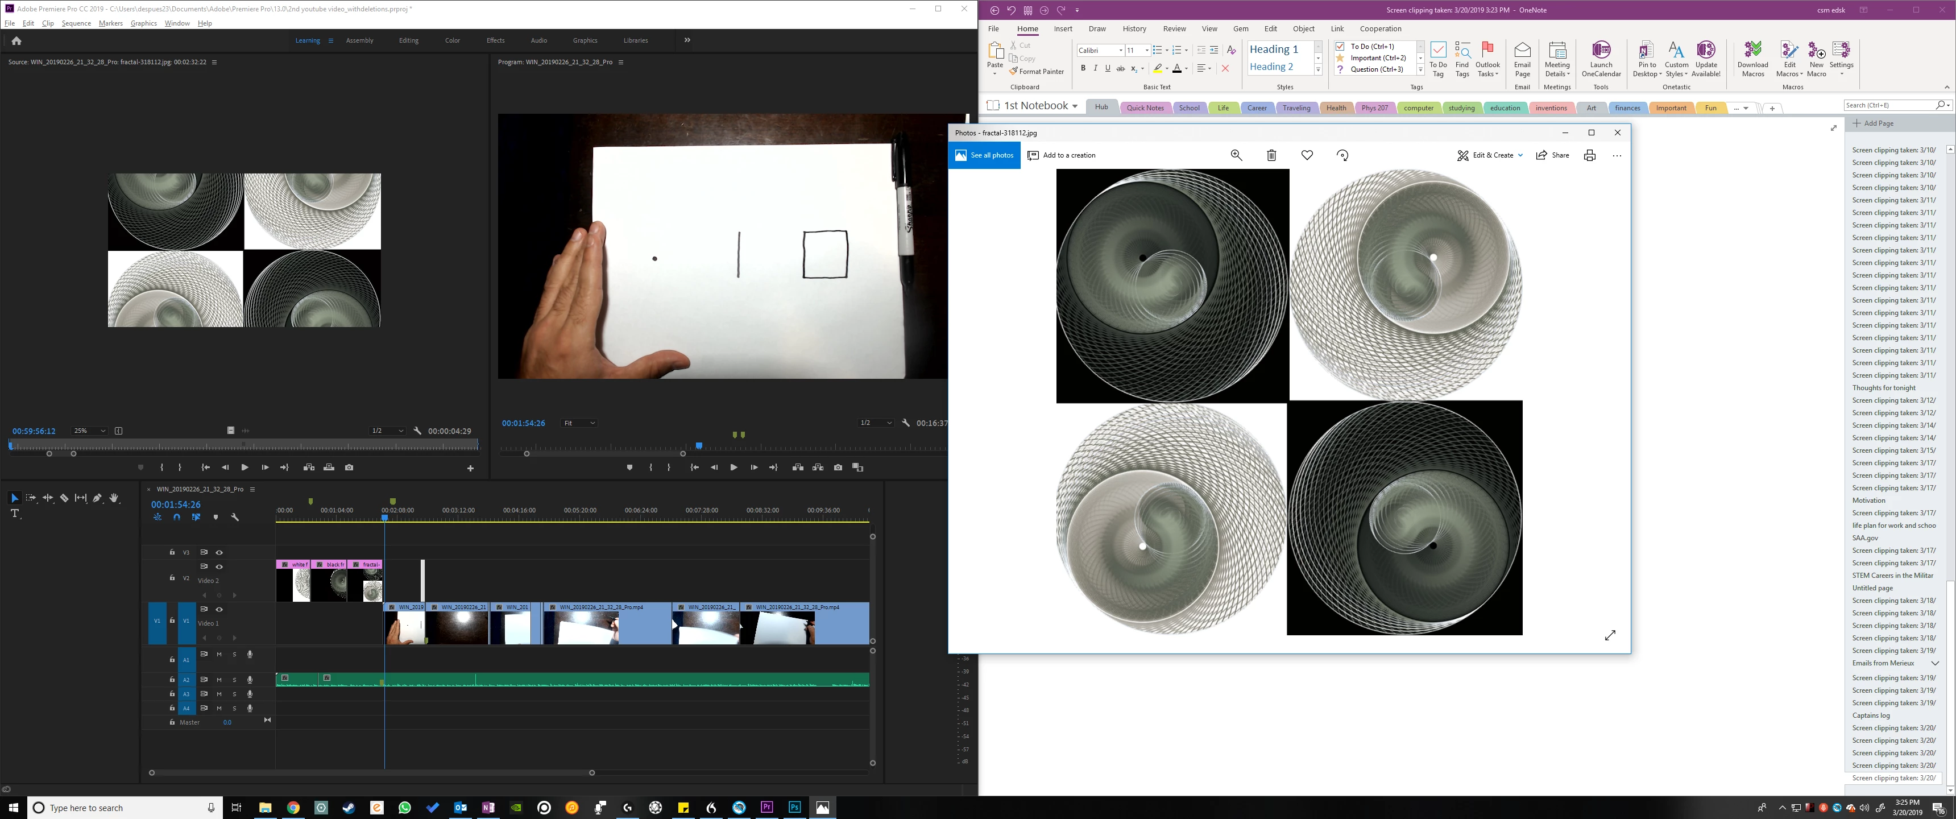The height and width of the screenshot is (819, 1956).
Task: Open the Fit zoom dropdown in Program monitor
Action: [579, 423]
